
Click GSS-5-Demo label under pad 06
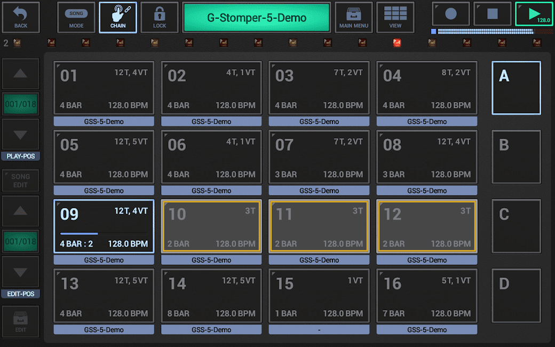pos(211,191)
